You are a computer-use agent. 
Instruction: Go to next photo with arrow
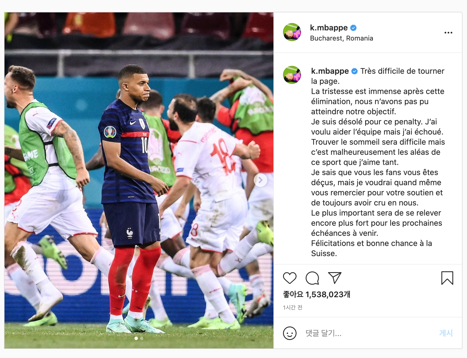pyautogui.click(x=261, y=180)
